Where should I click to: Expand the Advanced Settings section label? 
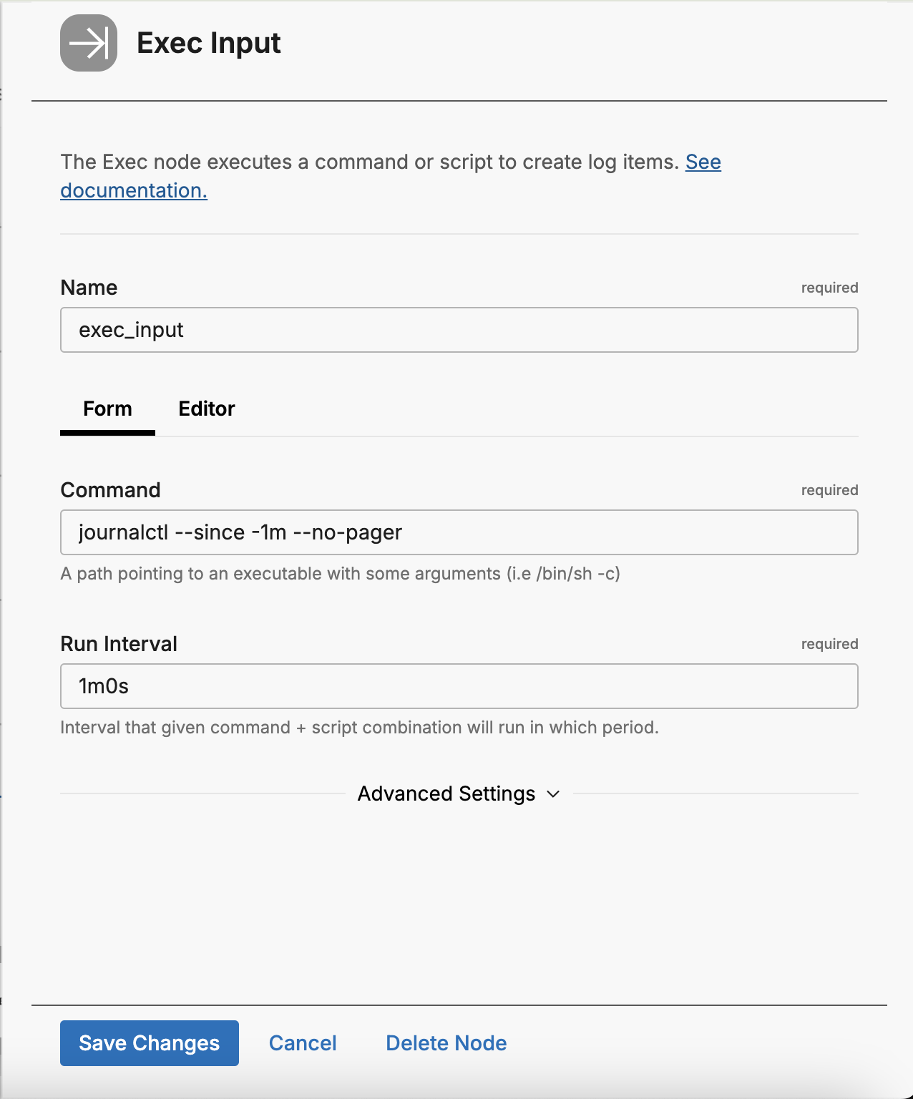[446, 794]
